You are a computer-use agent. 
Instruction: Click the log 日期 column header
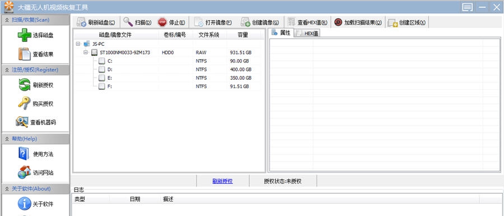coord(135,199)
